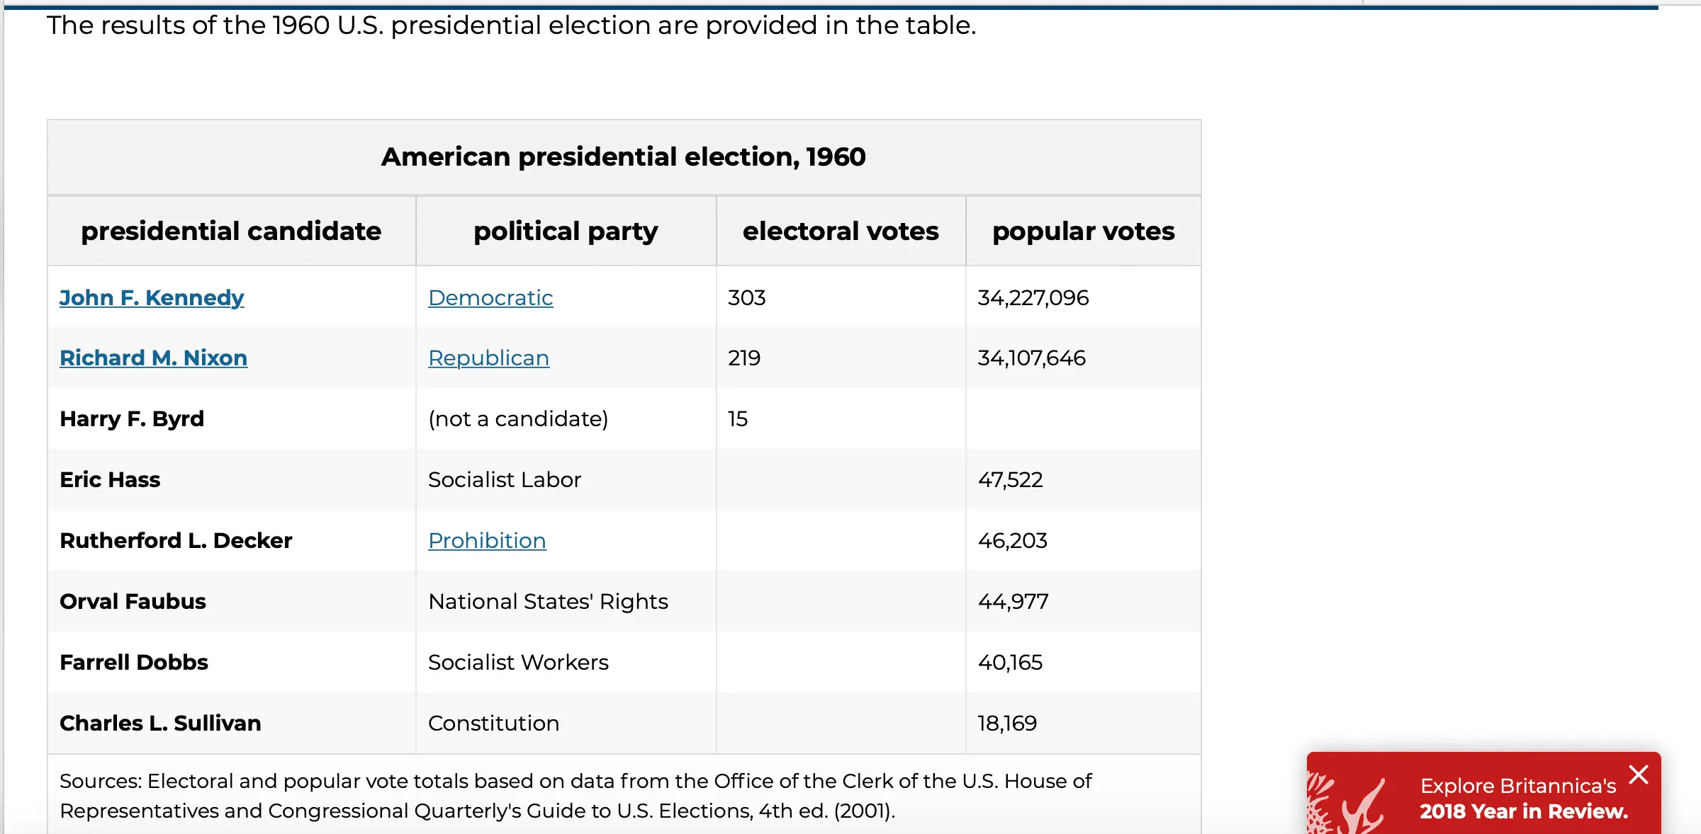The width and height of the screenshot is (1701, 834).
Task: Follow the Republican party link
Action: coord(488,358)
